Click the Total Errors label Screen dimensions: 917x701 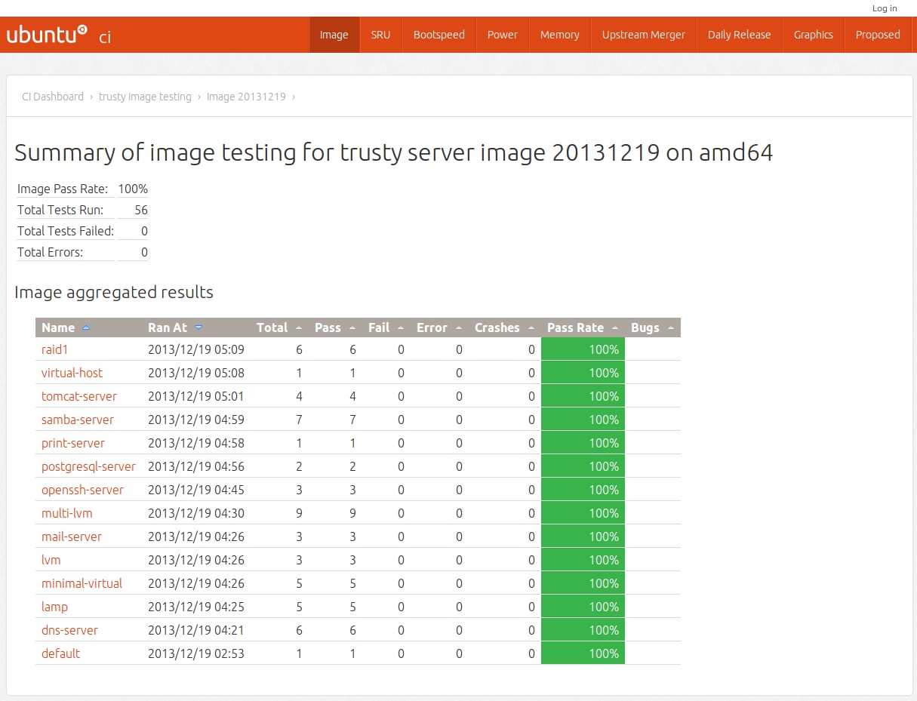click(50, 252)
